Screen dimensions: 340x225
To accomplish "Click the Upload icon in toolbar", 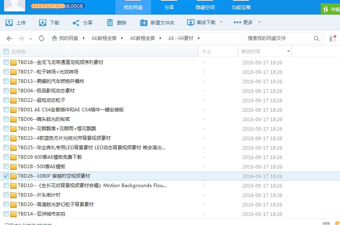I will click(9, 22).
